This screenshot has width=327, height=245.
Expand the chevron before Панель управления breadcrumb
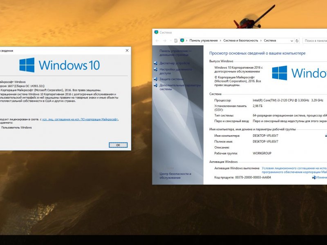[187, 40]
